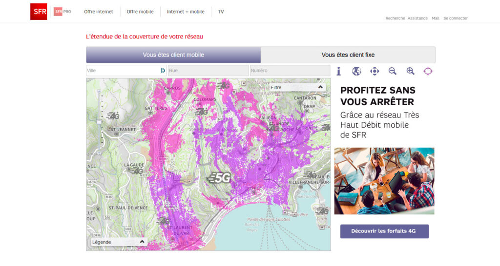500x266 pixels.
Task: Click the information 'i' icon
Action: pos(339,71)
